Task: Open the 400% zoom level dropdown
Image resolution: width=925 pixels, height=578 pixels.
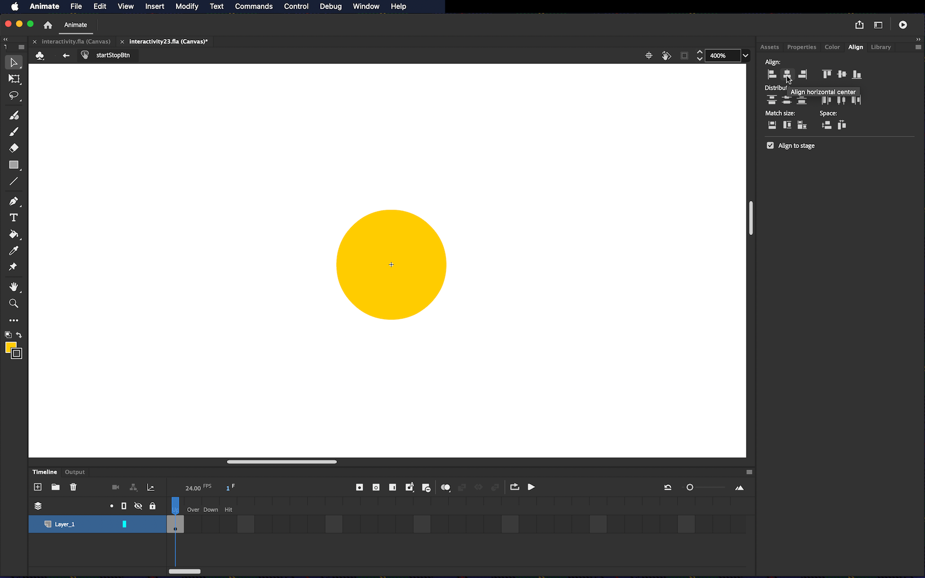Action: [x=746, y=56]
